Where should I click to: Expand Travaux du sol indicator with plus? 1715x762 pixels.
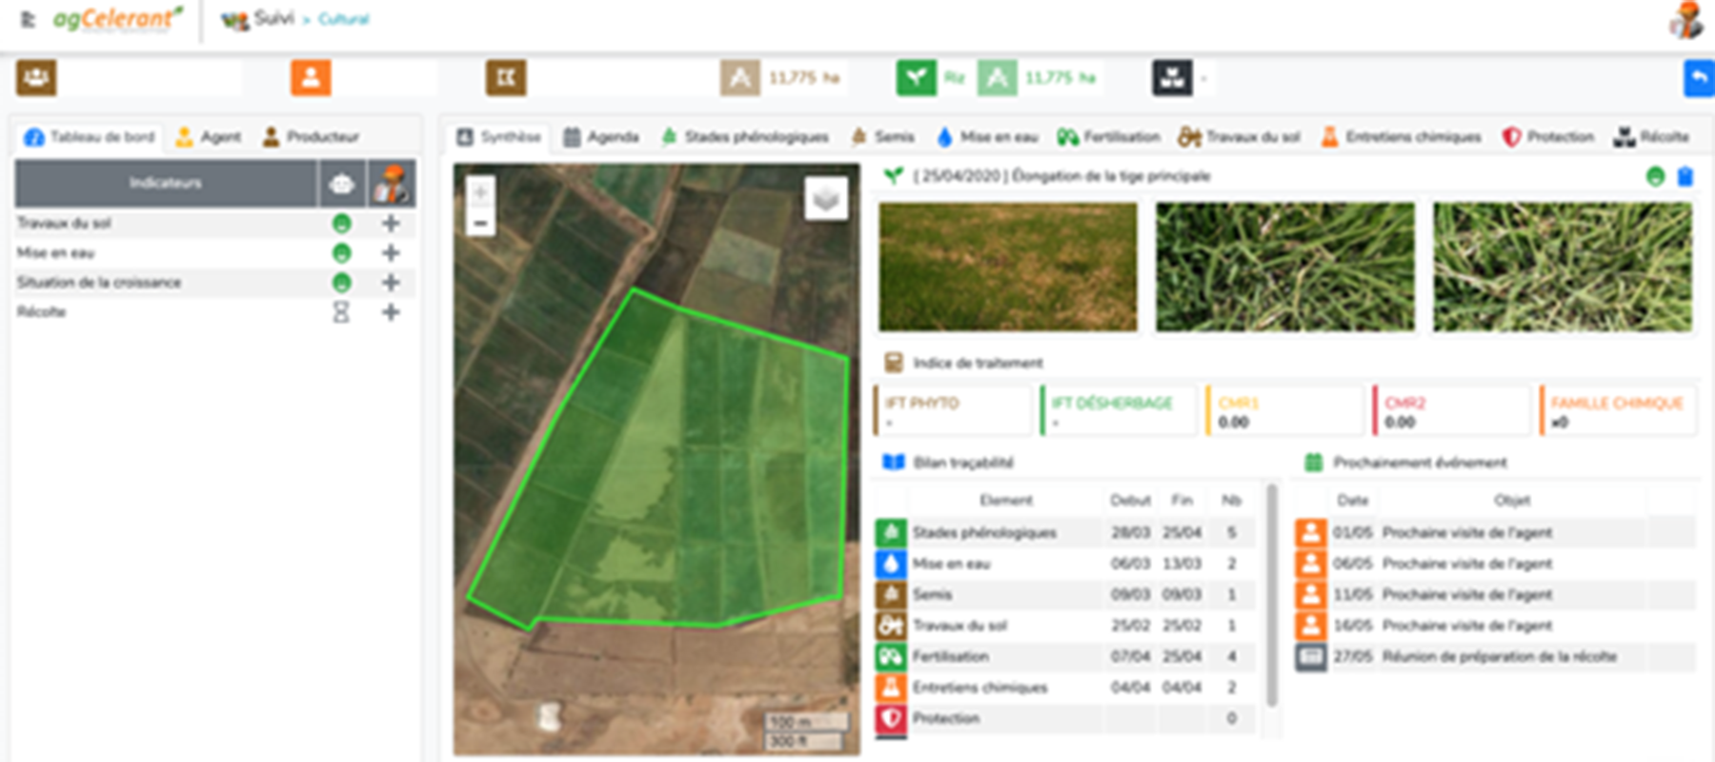pyautogui.click(x=391, y=224)
